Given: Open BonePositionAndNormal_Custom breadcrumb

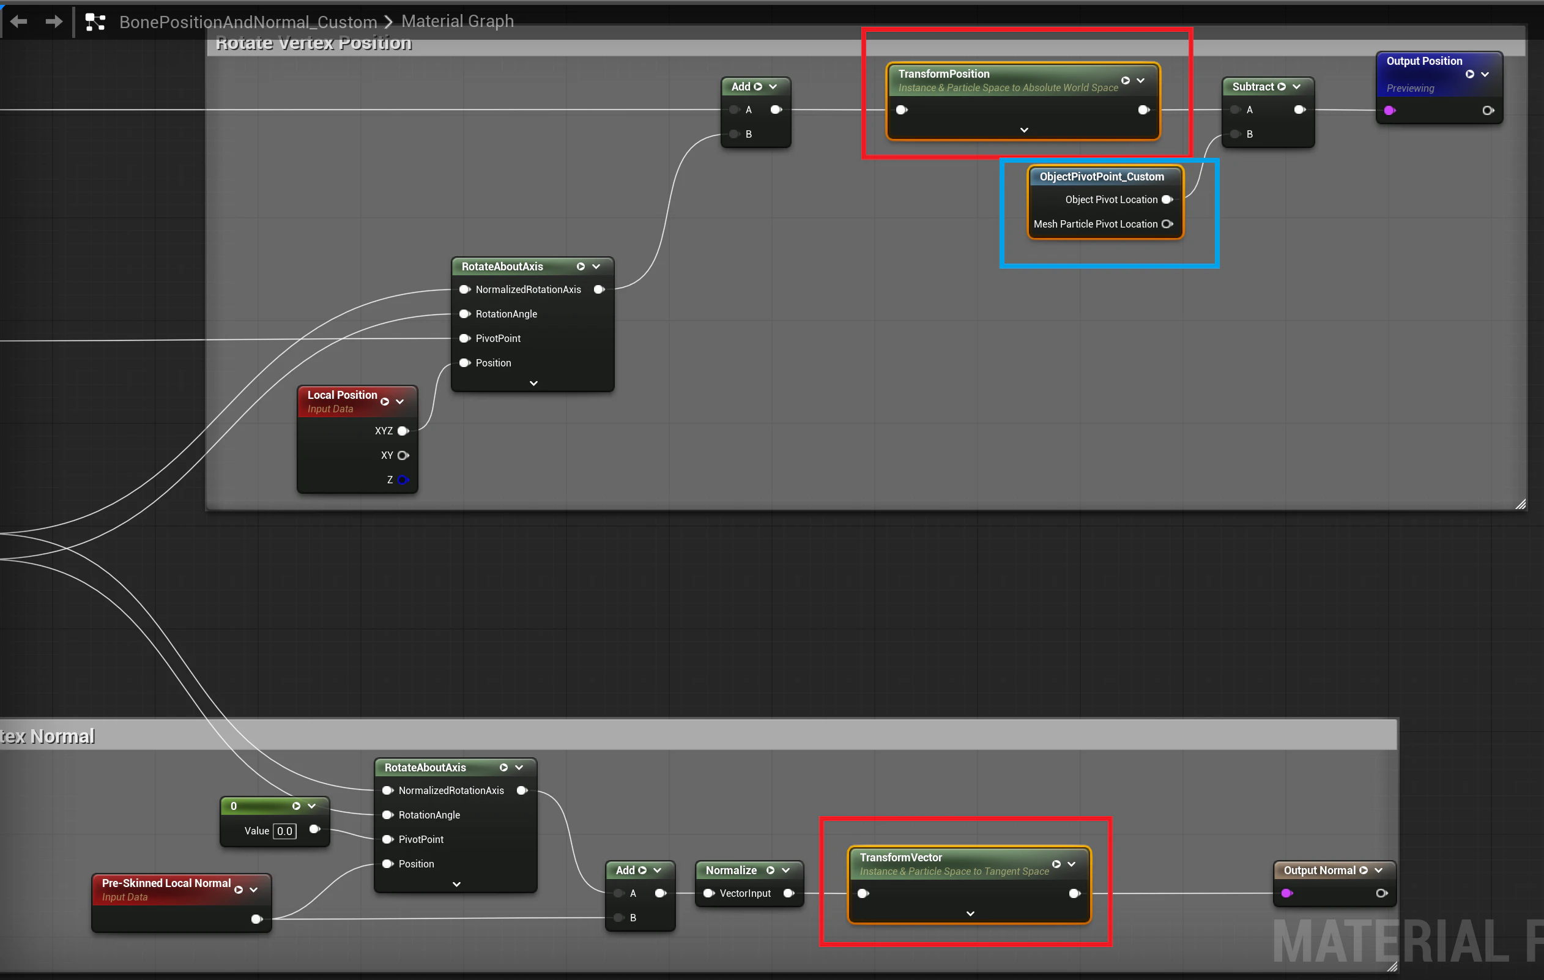Looking at the screenshot, I should [248, 22].
